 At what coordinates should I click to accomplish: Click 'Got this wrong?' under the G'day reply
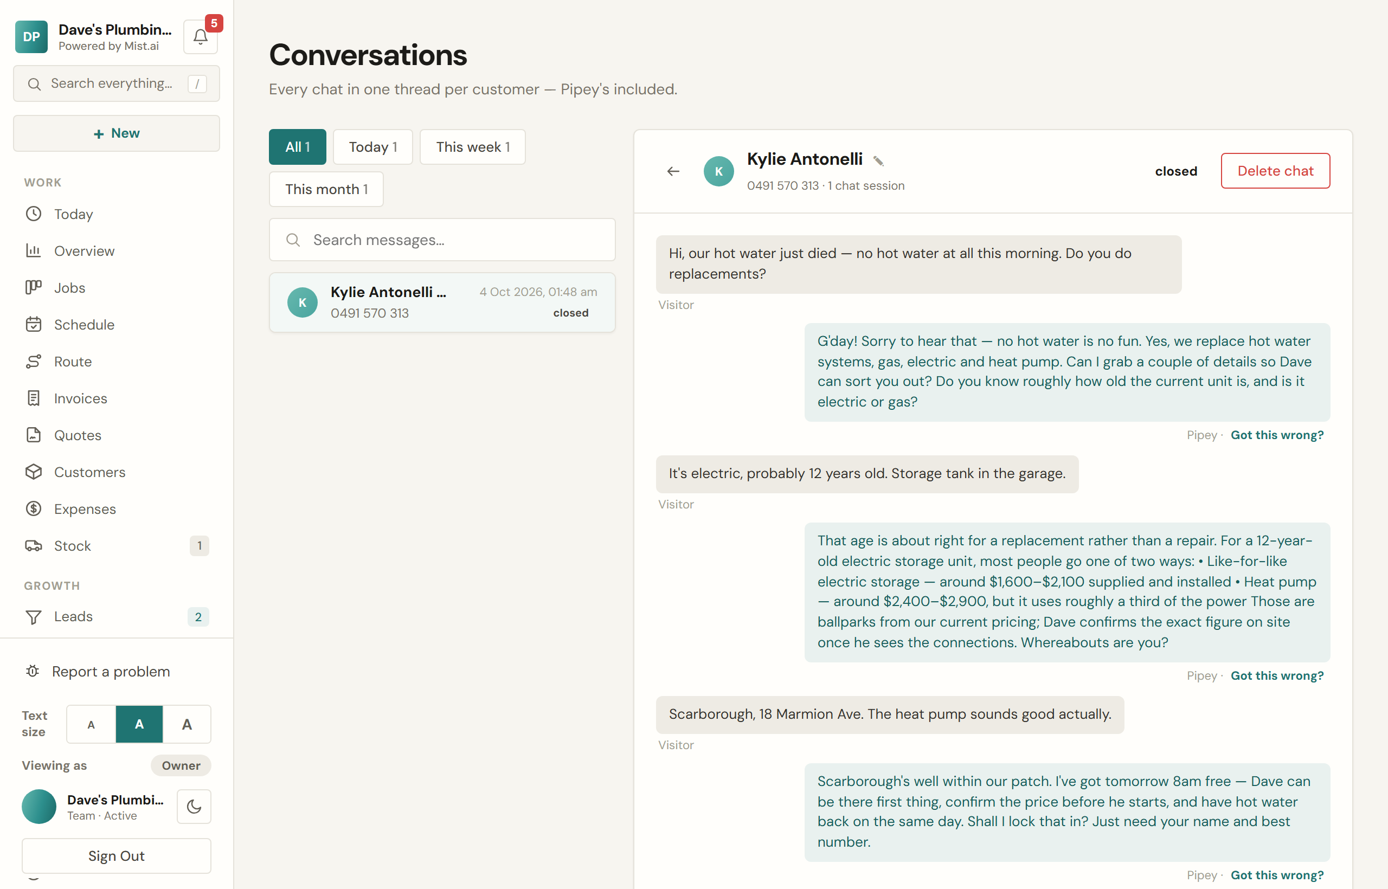1277,435
